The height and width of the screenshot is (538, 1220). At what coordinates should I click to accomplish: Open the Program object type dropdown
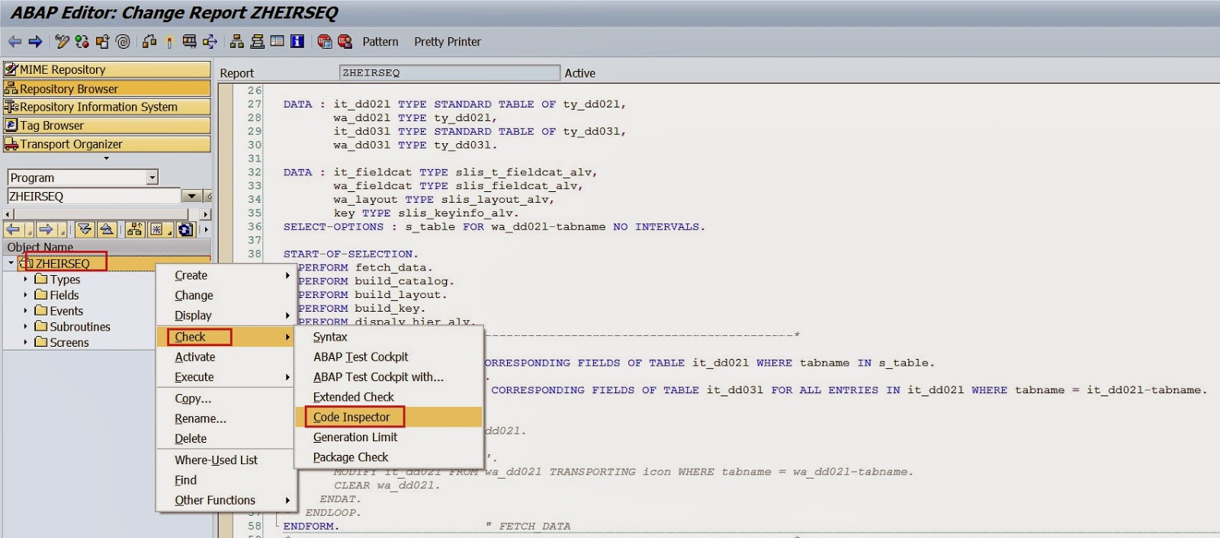click(152, 178)
